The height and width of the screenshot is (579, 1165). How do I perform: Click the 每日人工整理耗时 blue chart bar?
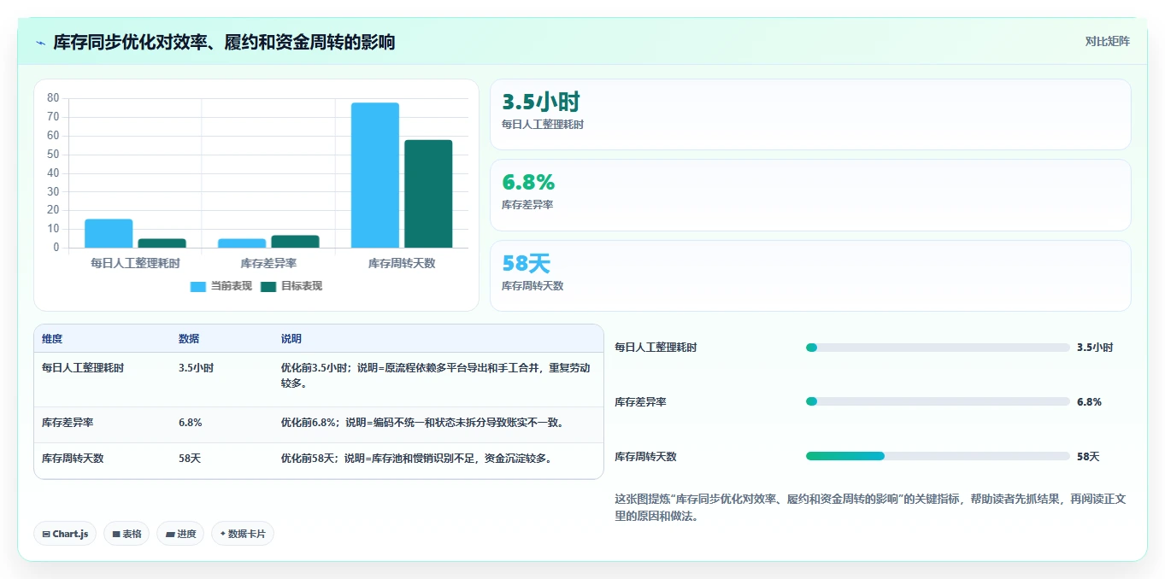[x=109, y=233]
